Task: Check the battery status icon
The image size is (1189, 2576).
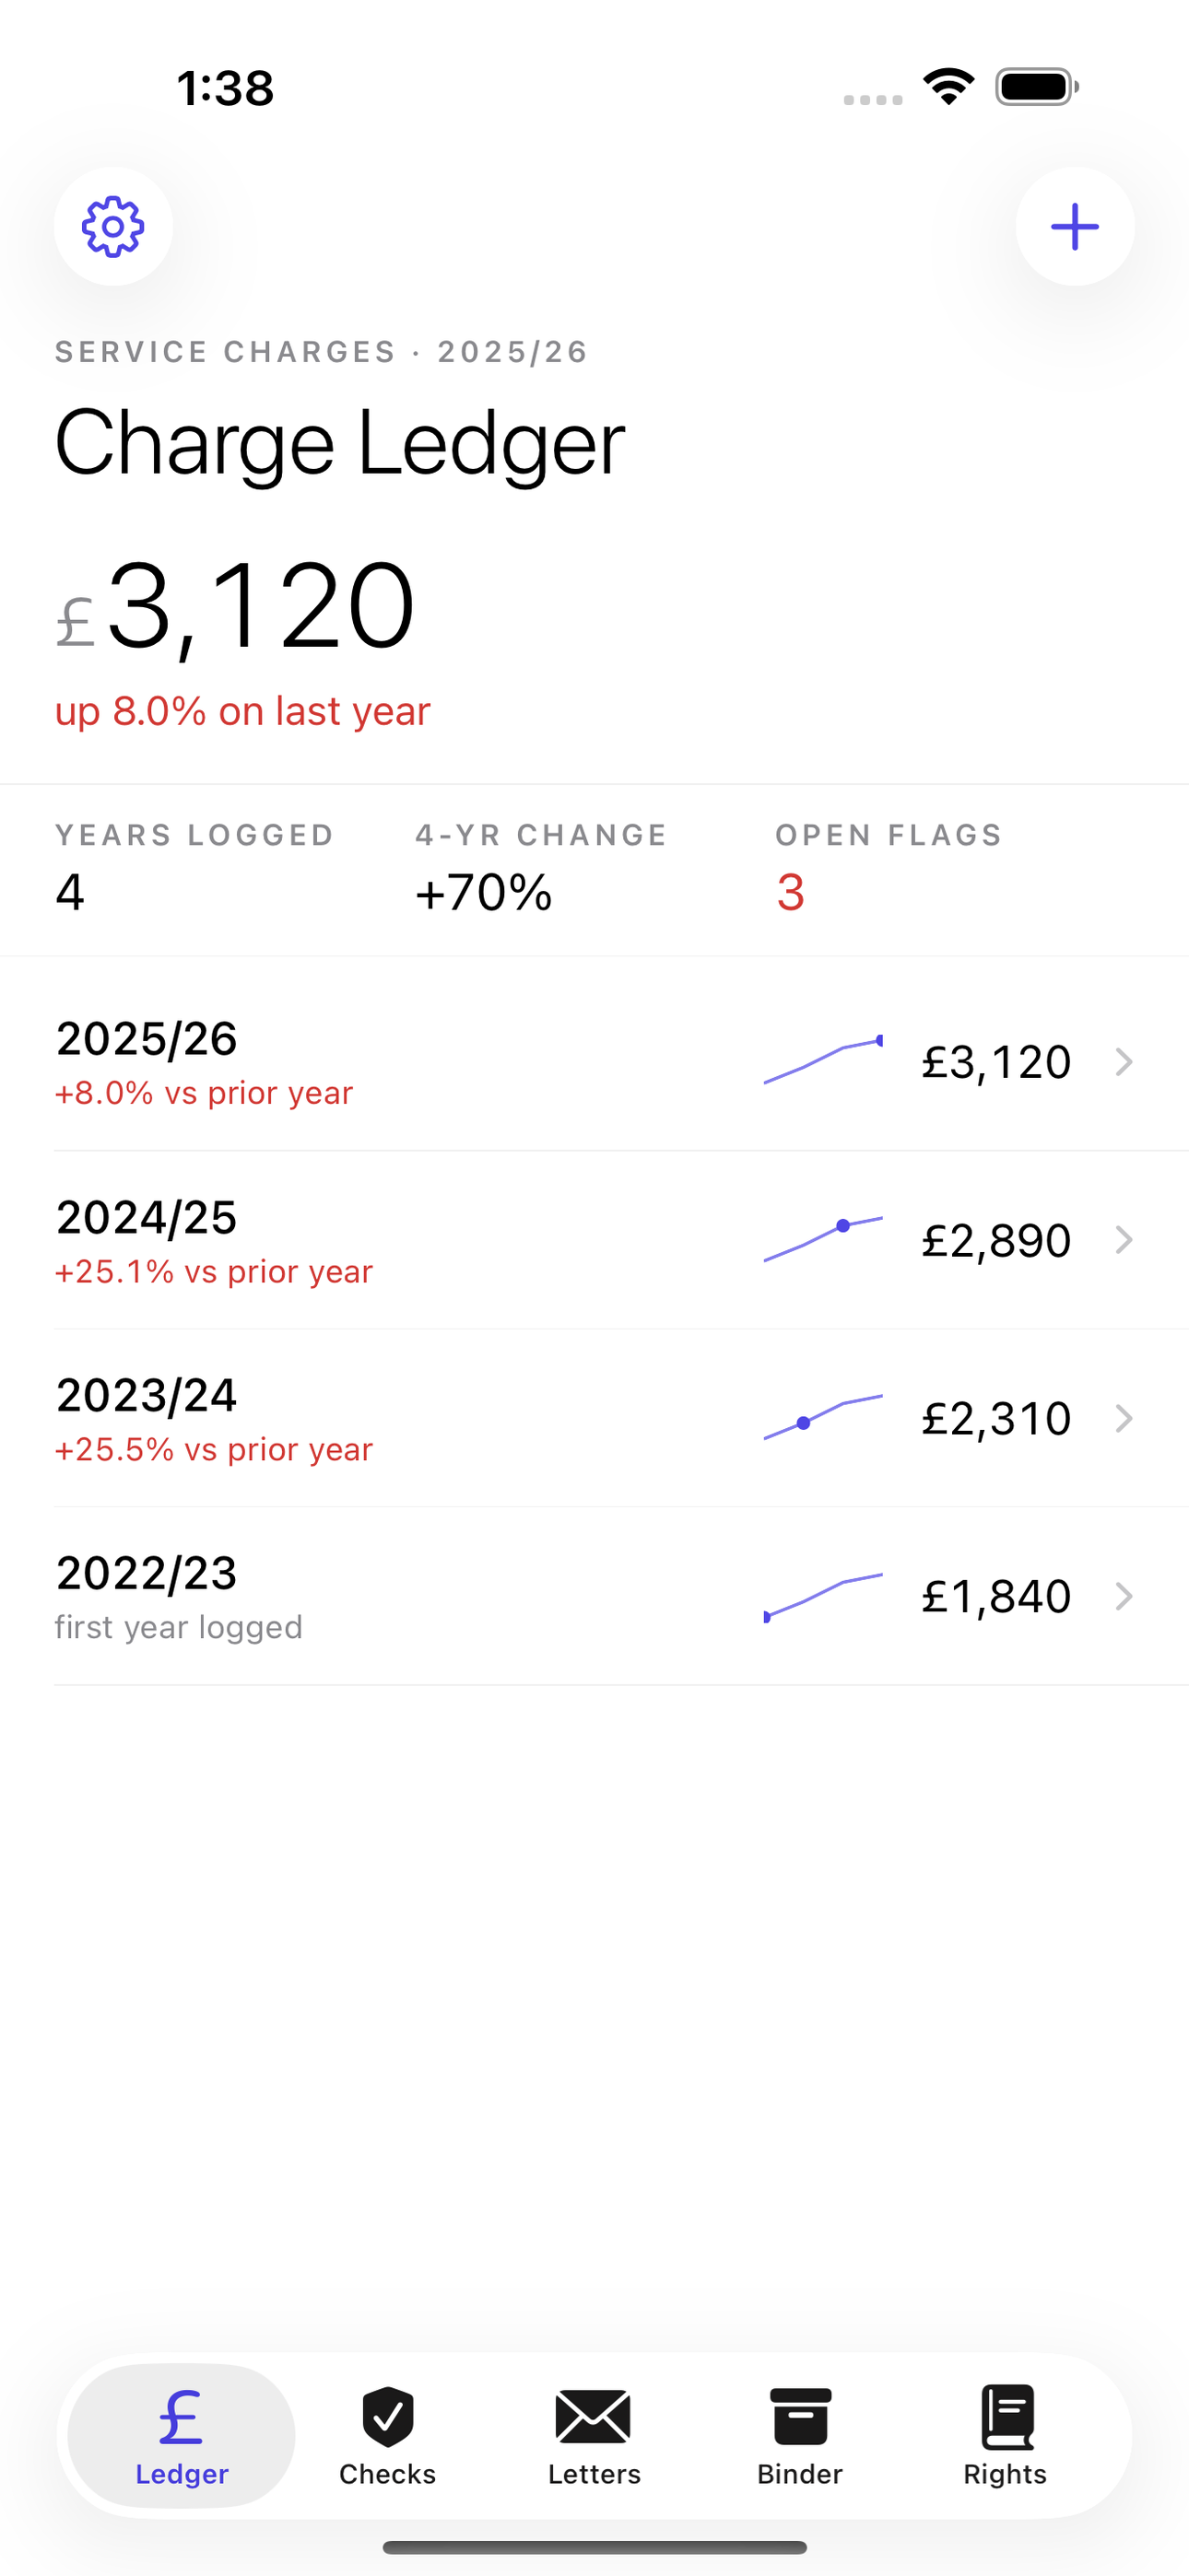Action: point(1037,87)
